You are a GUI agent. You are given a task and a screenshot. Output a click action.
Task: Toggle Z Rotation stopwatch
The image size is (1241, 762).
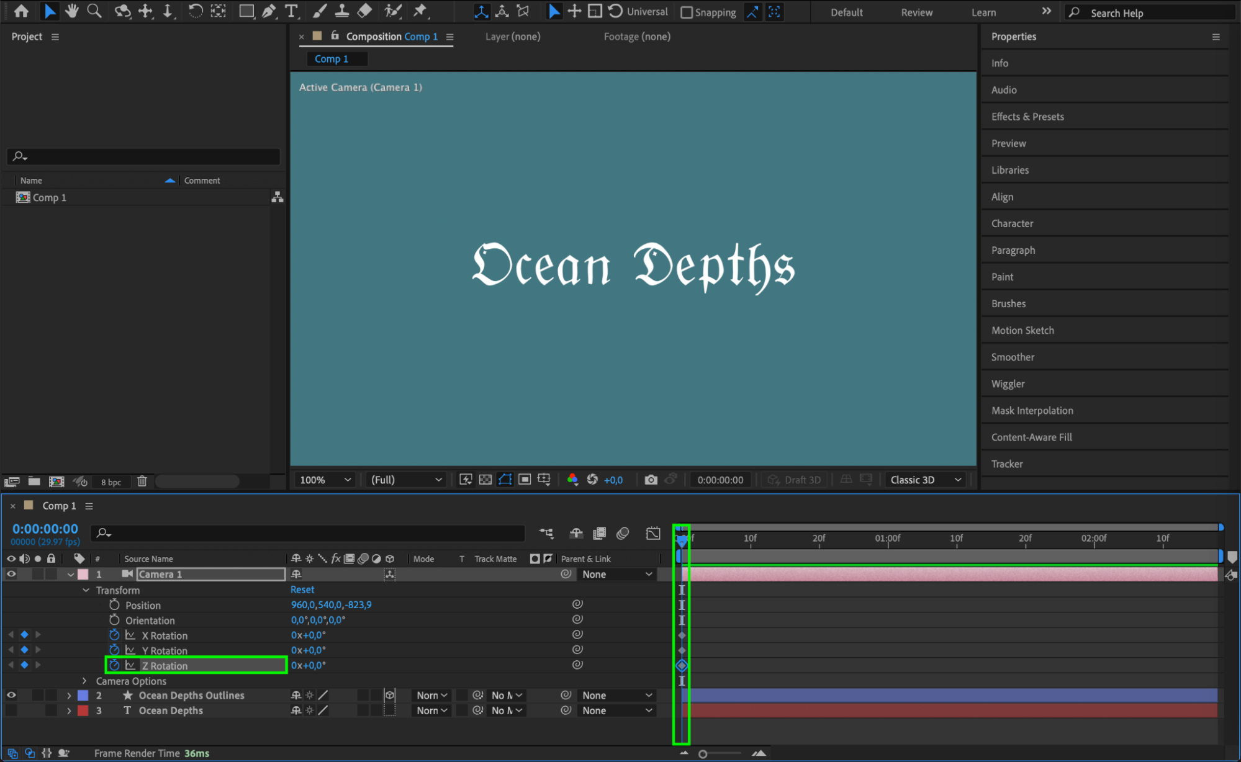pyautogui.click(x=114, y=665)
